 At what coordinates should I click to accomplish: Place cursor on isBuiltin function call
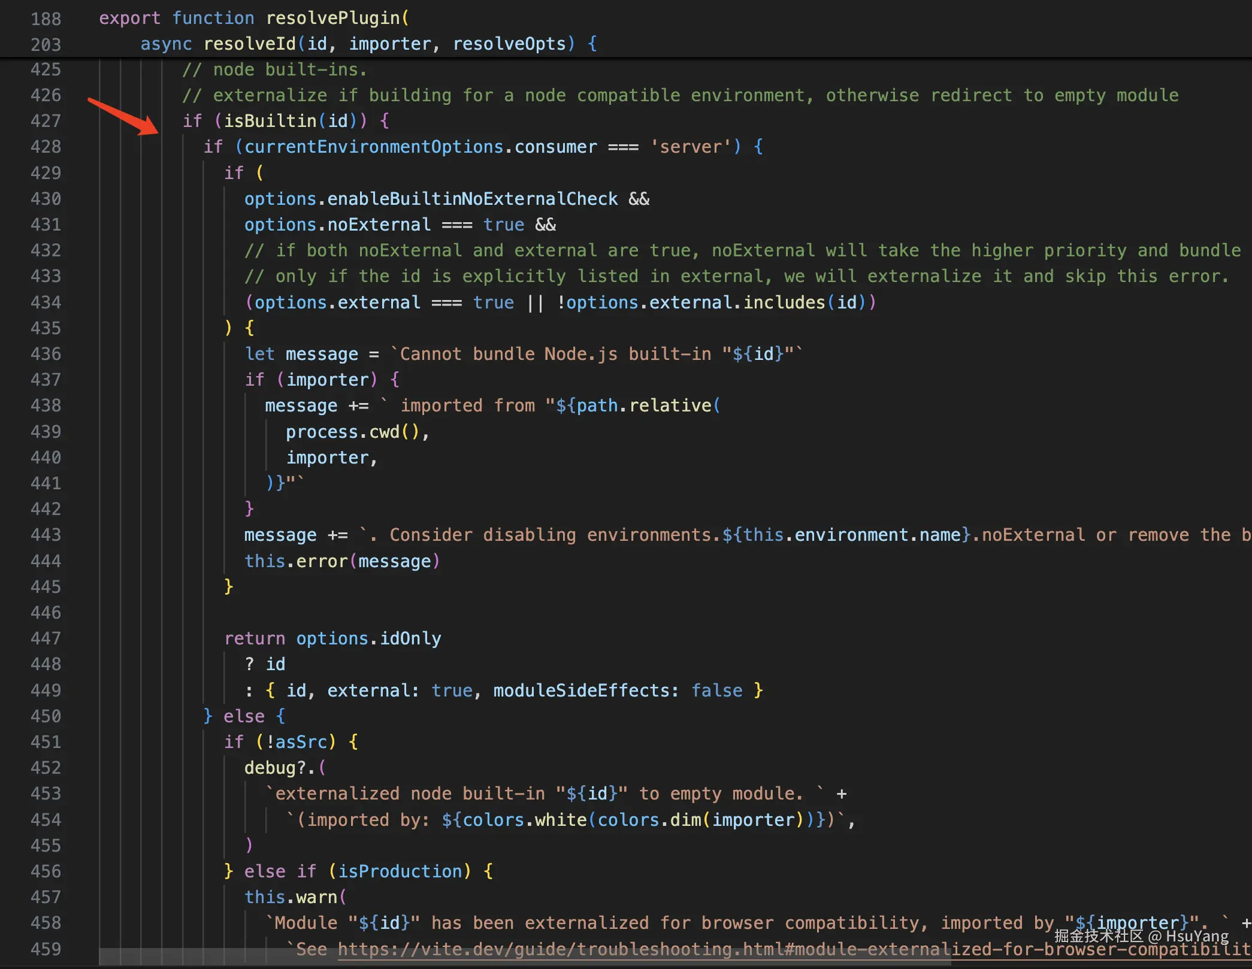pyautogui.click(x=270, y=121)
